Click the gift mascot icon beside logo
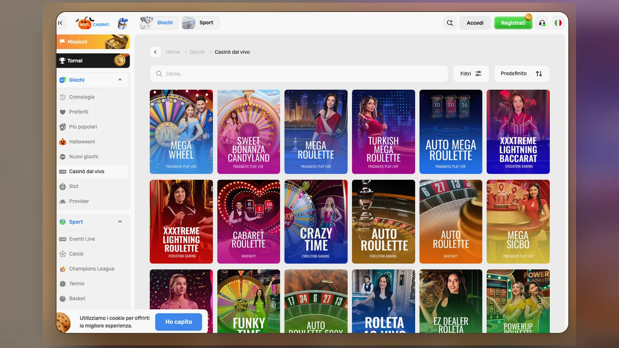 pyautogui.click(x=123, y=23)
